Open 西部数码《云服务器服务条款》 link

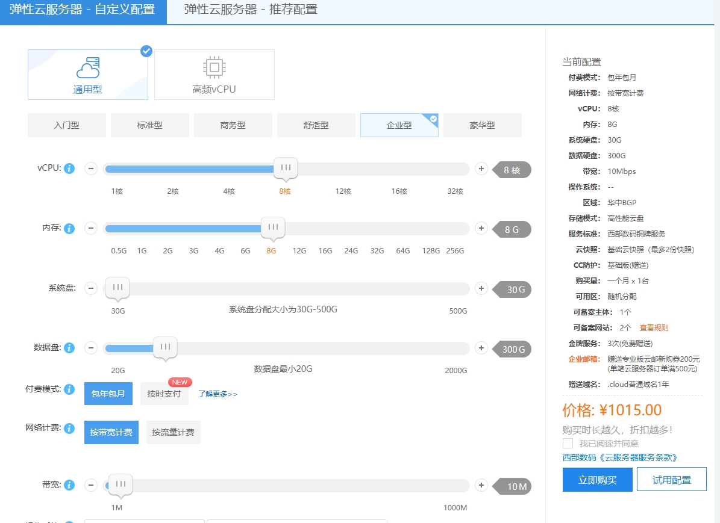(x=620, y=457)
